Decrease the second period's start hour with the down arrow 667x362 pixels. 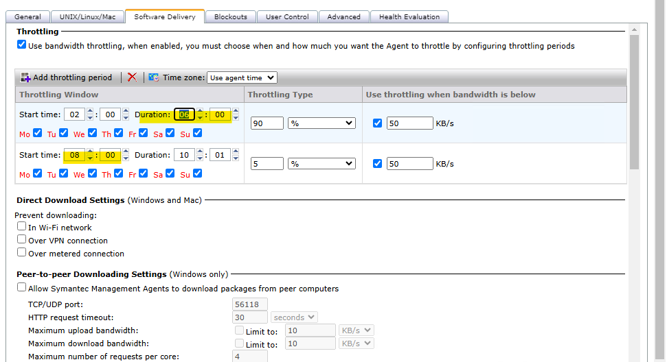[90, 158]
